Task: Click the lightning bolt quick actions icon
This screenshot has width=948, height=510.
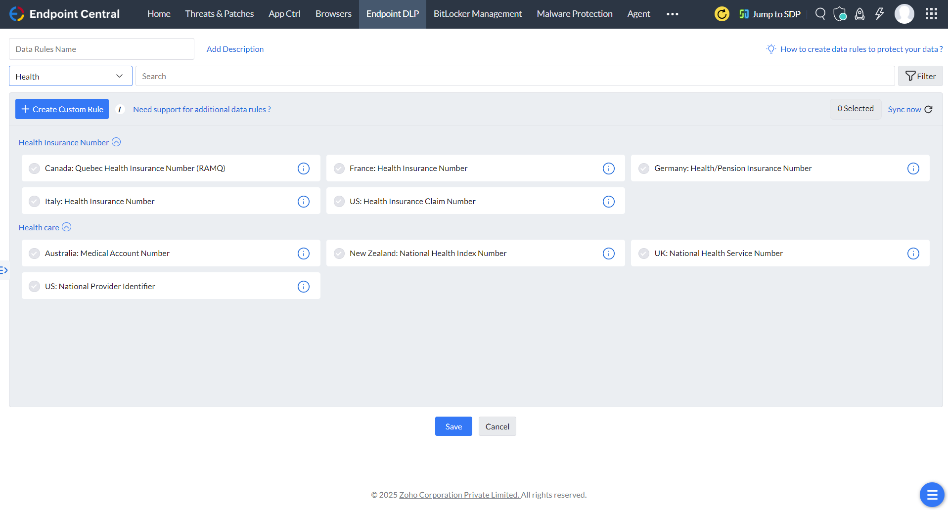Action: click(880, 14)
